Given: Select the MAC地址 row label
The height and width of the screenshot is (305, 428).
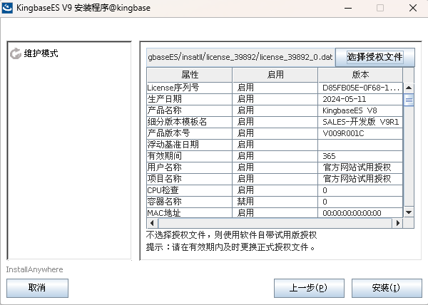Looking at the screenshot, I should pos(164,213).
